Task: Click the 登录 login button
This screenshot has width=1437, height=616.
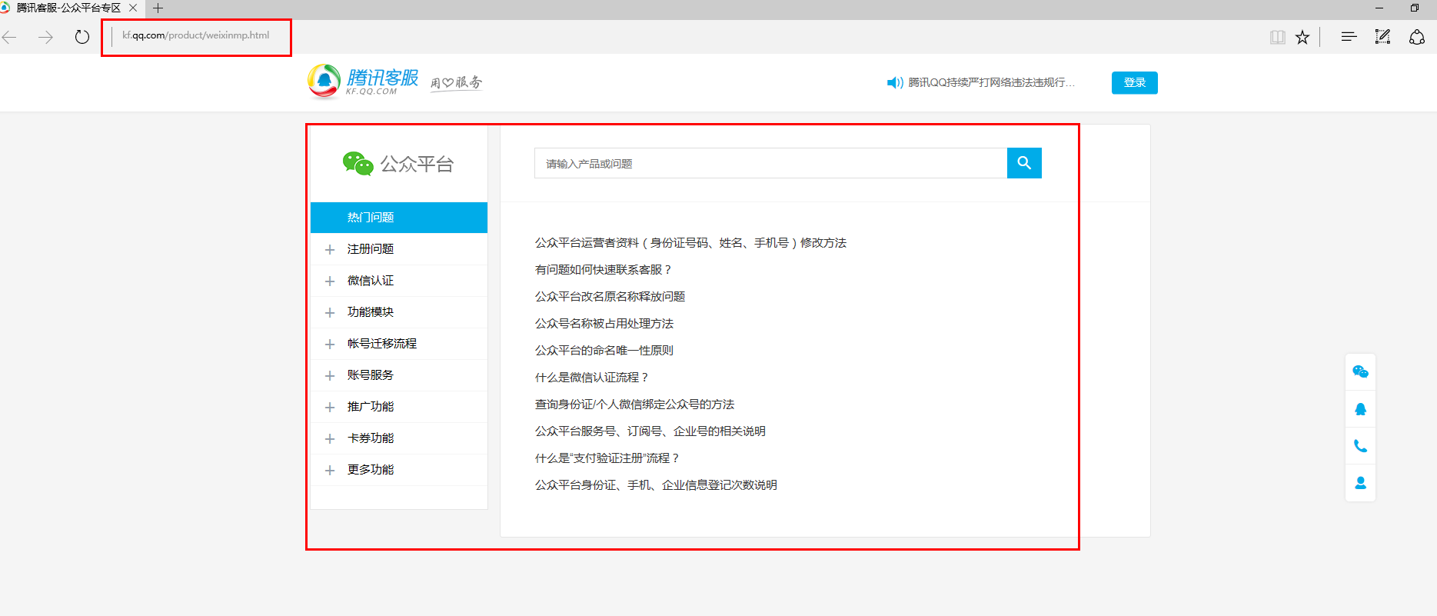Action: point(1134,82)
